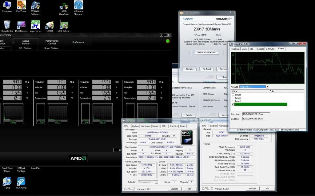Open the CPUID desktop icon

(50, 25)
